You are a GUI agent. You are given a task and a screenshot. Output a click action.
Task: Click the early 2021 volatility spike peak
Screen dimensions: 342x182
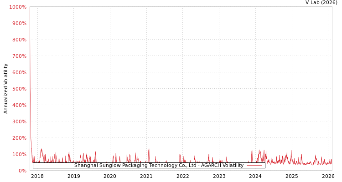click(x=149, y=149)
